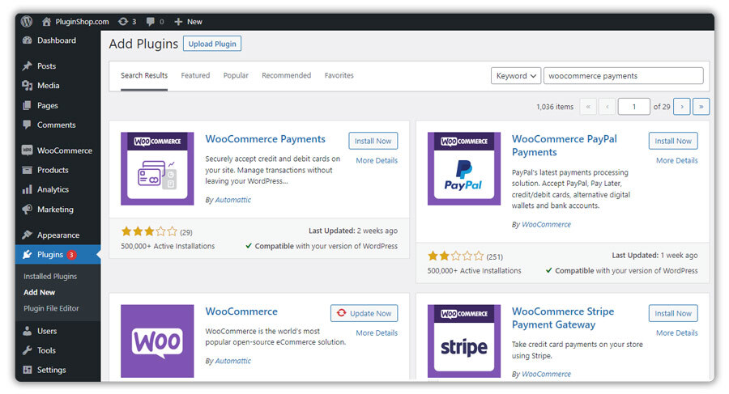
Task: Click the two-star rating of PayPal Payments
Action: pos(455,256)
